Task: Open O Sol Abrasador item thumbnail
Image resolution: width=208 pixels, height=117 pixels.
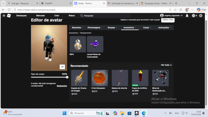Action: (x=100, y=78)
